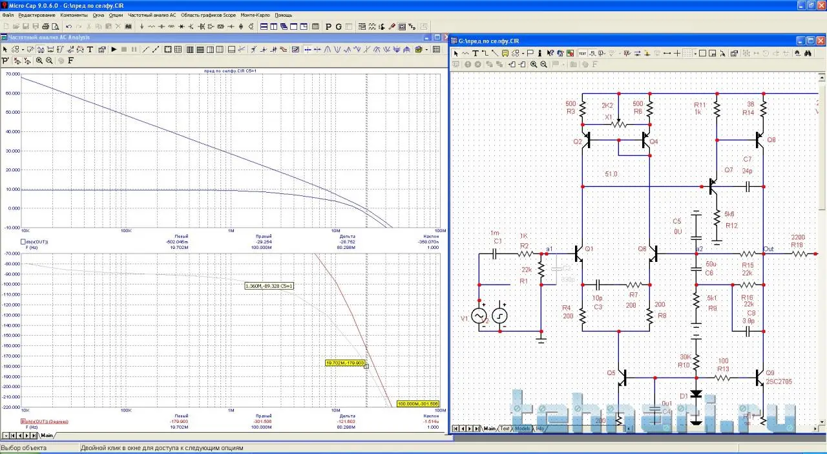Zoom in on the AC Analysis plot
Viewport: 827px width, 454px height.
39,61
